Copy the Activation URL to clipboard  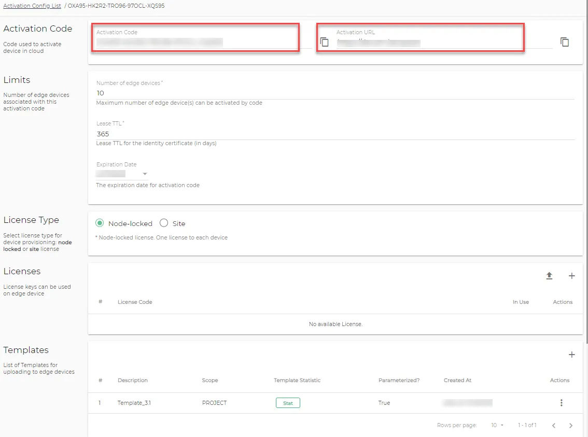click(x=564, y=42)
